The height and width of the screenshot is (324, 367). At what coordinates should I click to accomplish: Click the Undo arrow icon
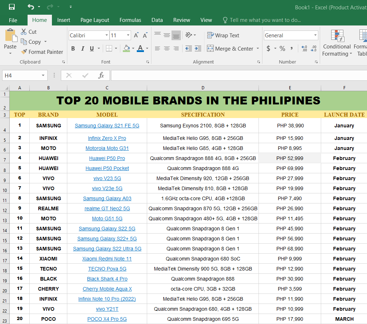(x=31, y=7)
